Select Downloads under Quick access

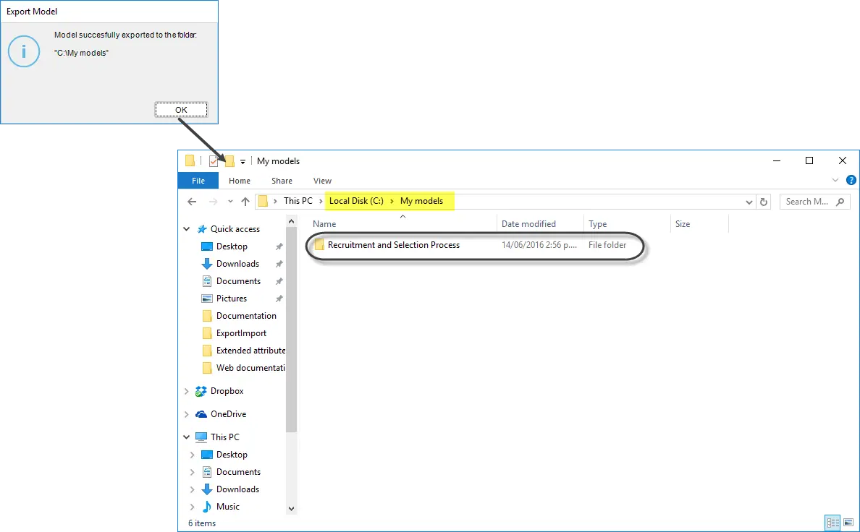237,264
